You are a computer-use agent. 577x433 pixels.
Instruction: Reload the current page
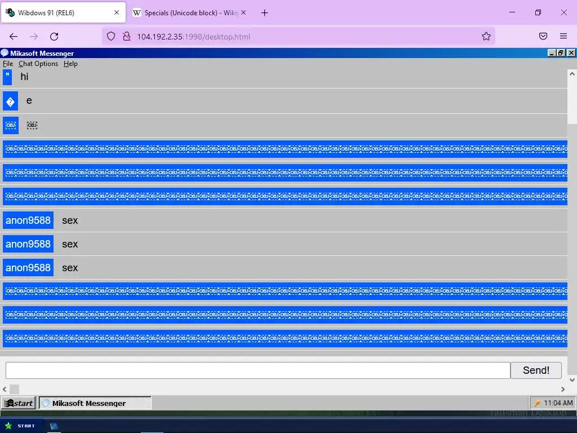point(54,37)
